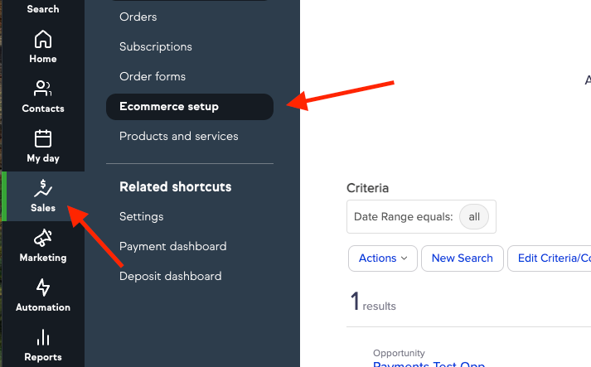Open the Settings shortcut
591x367 pixels.
point(142,217)
